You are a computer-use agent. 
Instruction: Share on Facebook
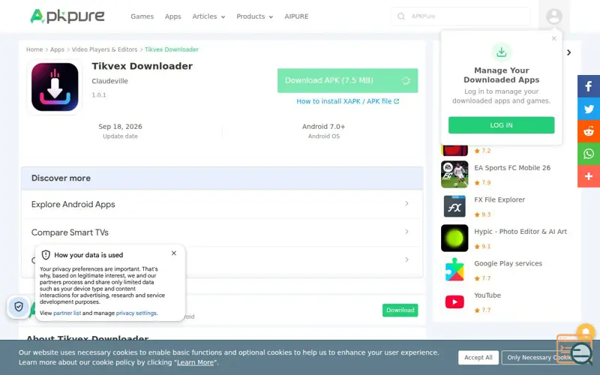[589, 86]
